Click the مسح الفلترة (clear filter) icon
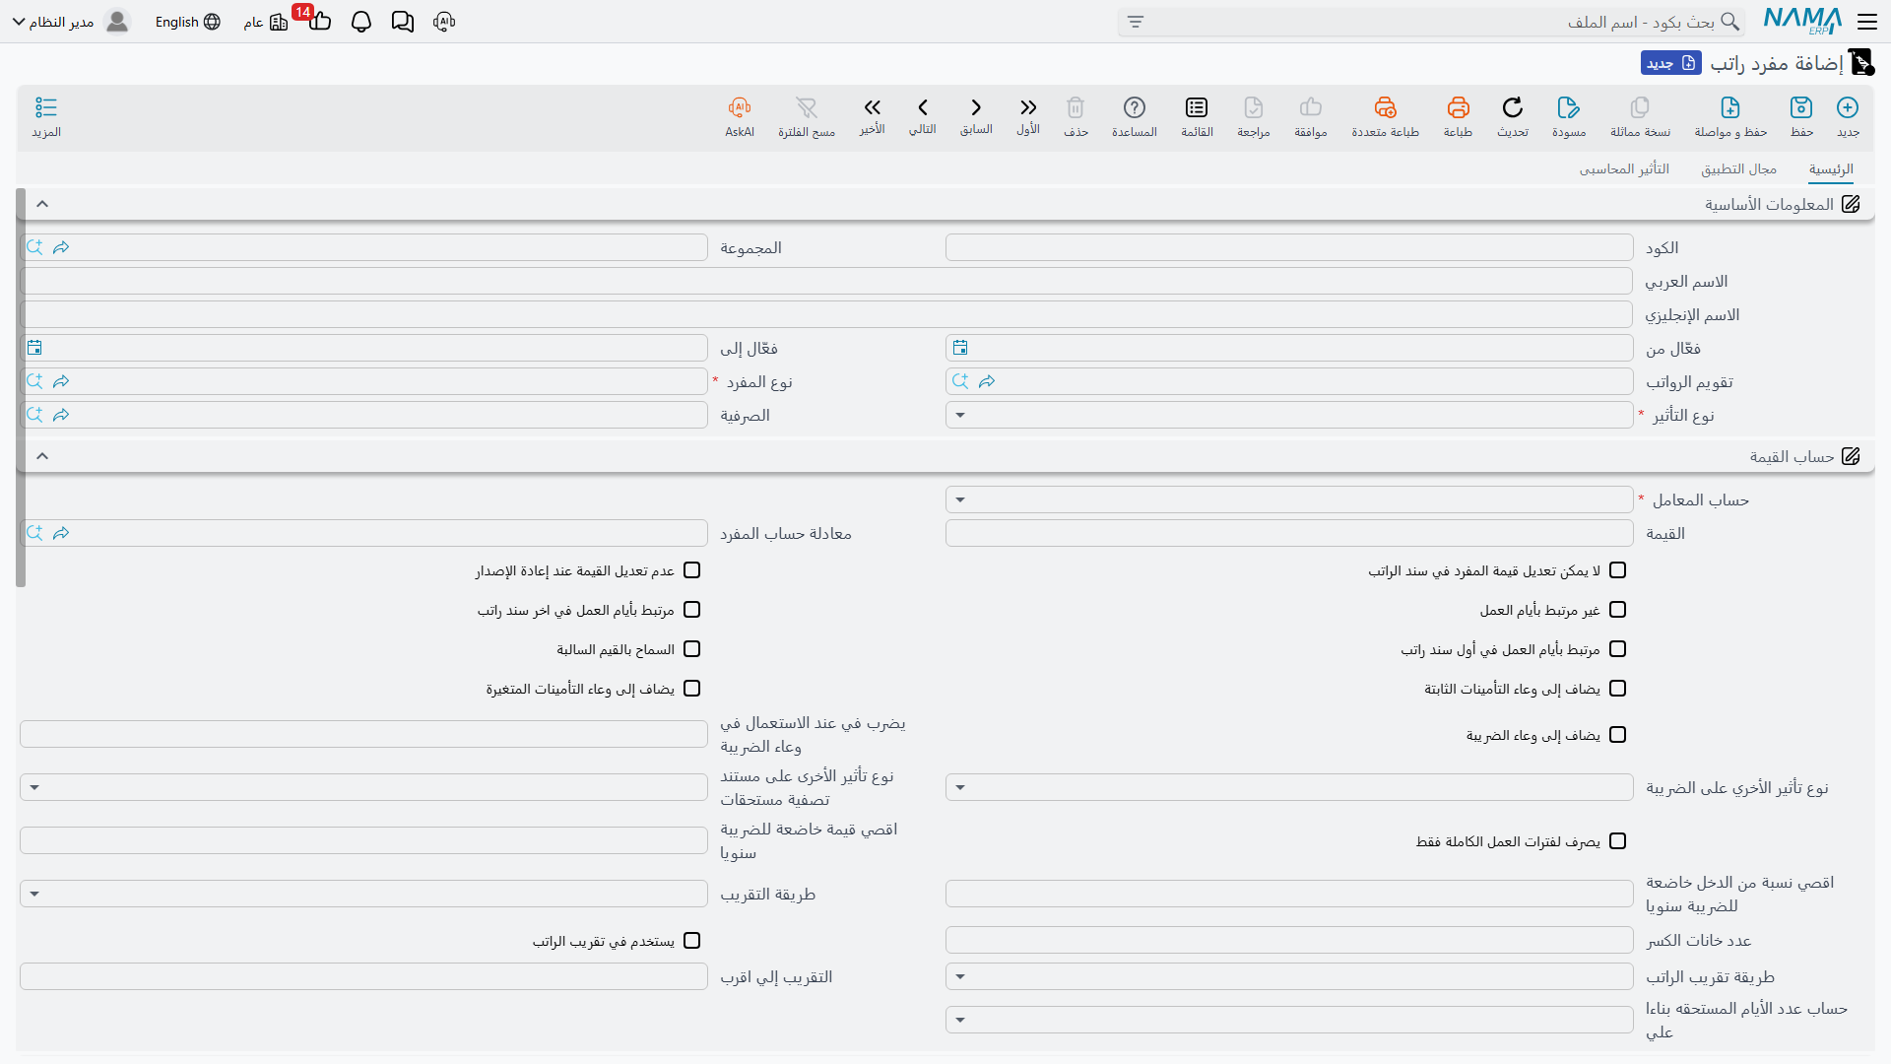The width and height of the screenshot is (1891, 1064). (x=807, y=107)
